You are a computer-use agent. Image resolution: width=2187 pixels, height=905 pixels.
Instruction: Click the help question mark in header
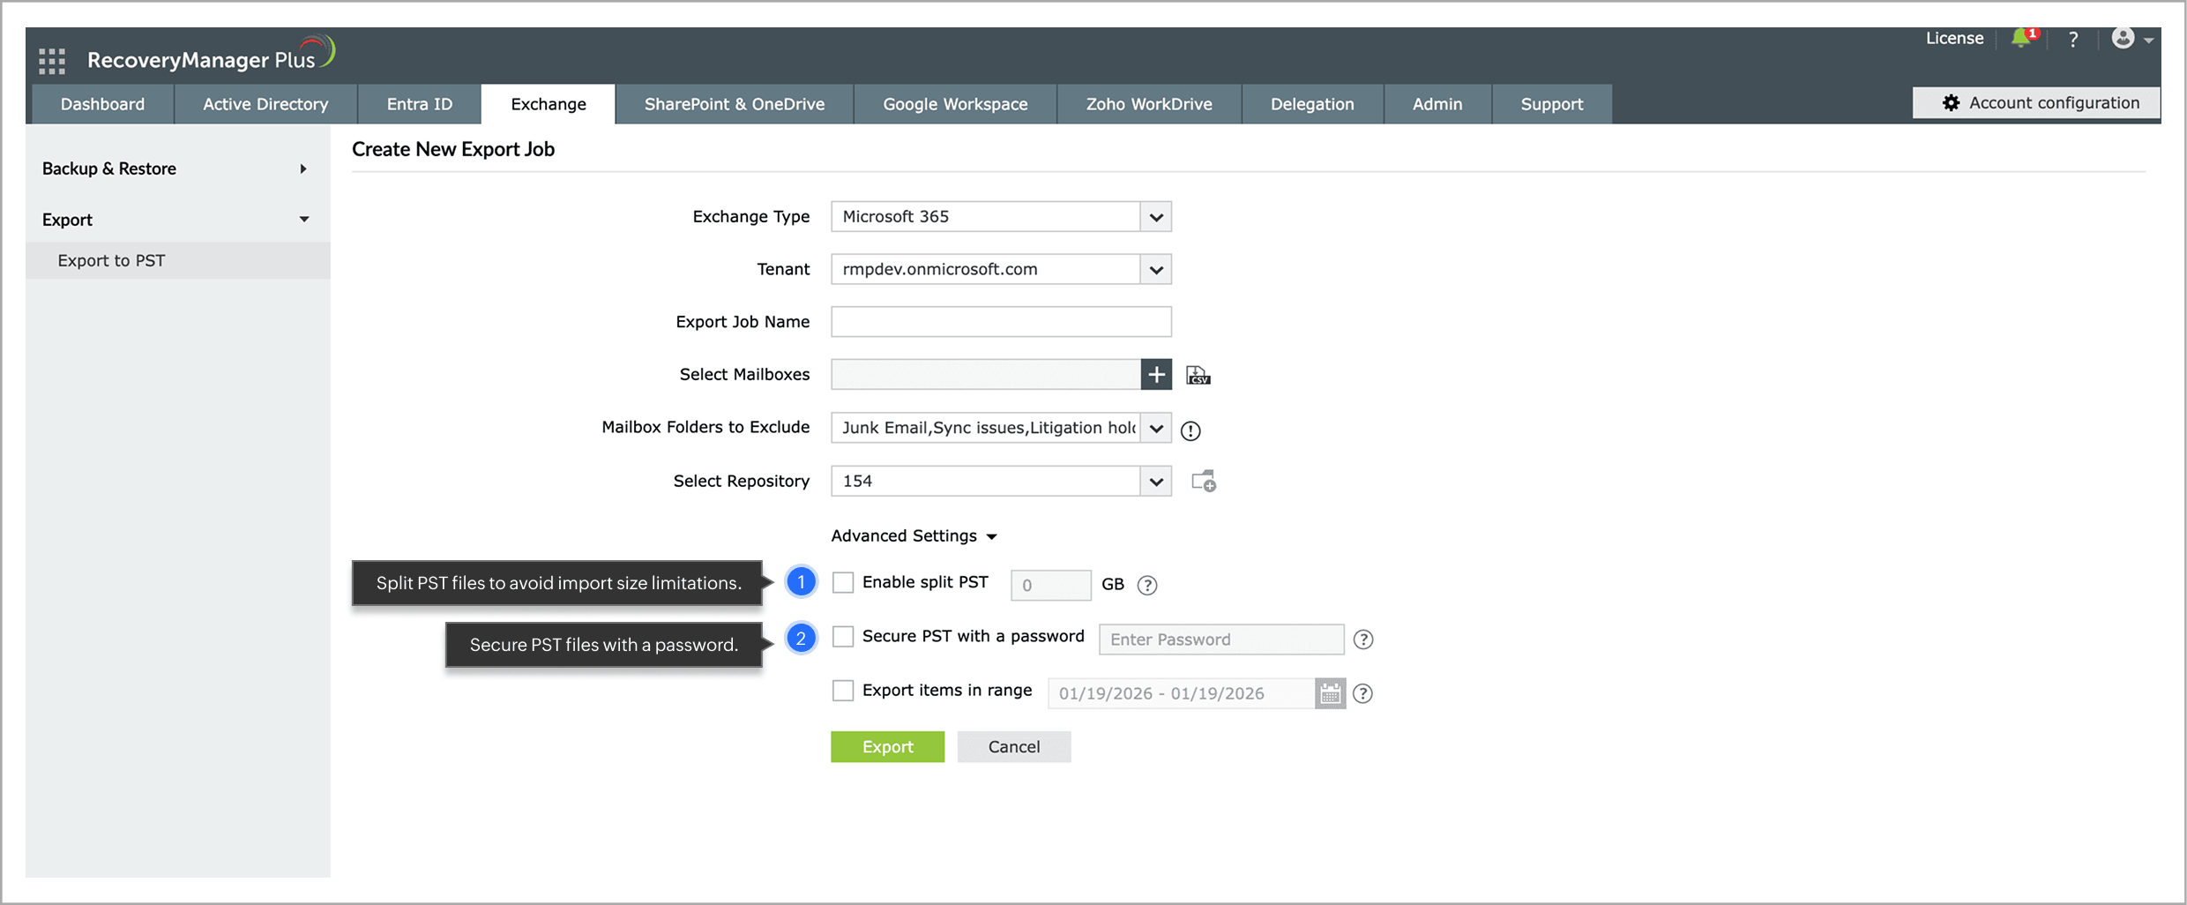2073,40
